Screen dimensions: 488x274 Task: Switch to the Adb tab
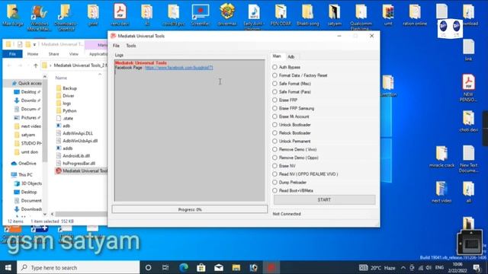click(291, 57)
